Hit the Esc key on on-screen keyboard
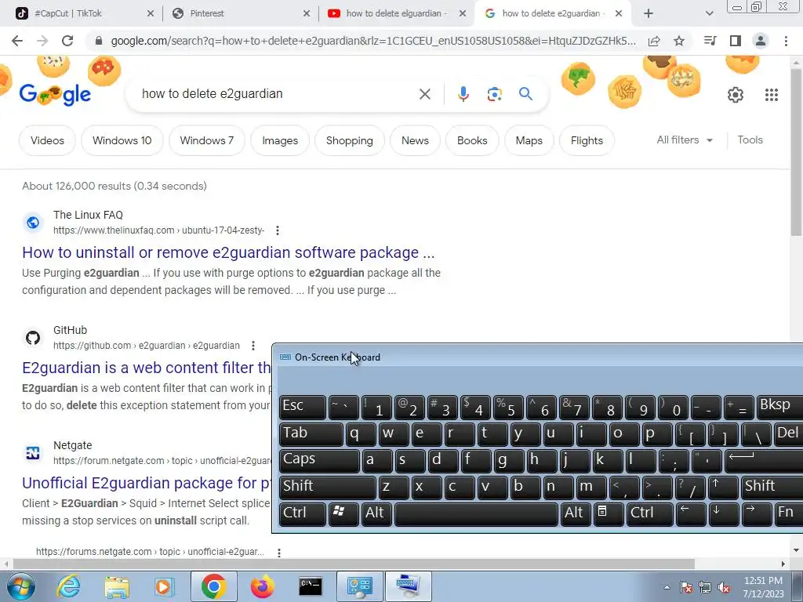The image size is (803, 602). pos(303,407)
